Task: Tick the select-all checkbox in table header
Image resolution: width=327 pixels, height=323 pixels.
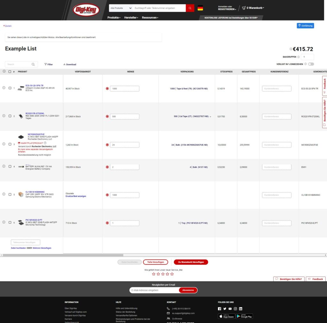Action: [10, 72]
